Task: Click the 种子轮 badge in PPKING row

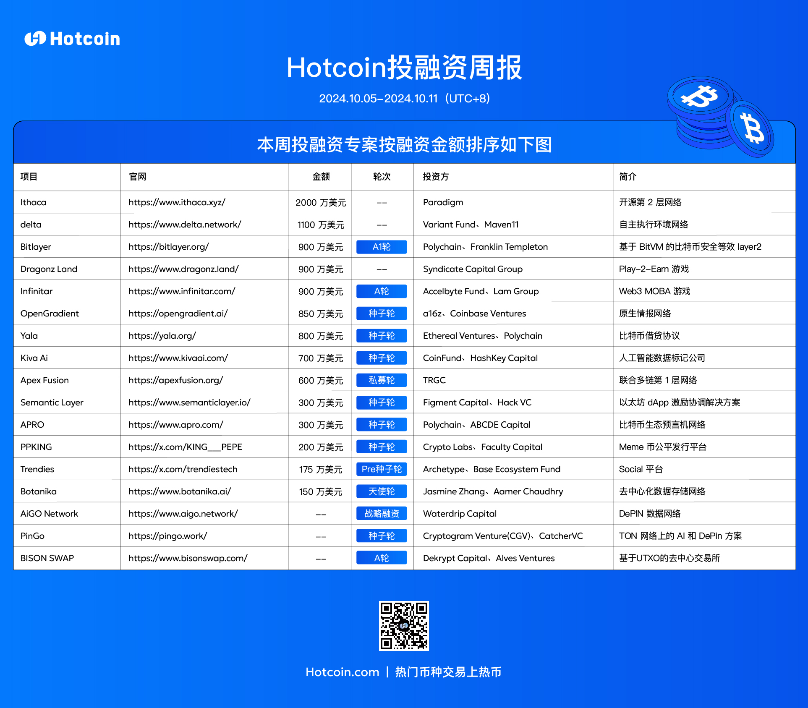Action: (x=382, y=447)
